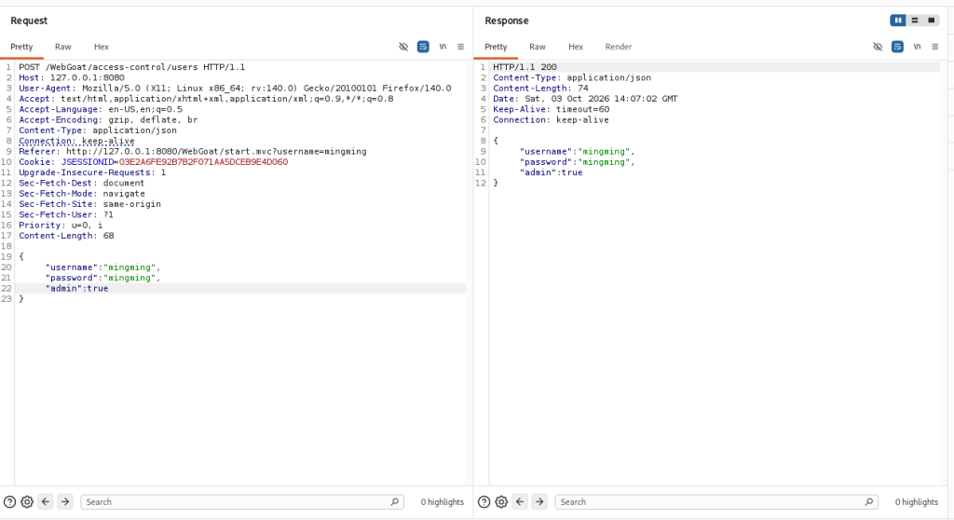Image resolution: width=954 pixels, height=520 pixels.
Task: Open Response search settings gear
Action: (501, 502)
